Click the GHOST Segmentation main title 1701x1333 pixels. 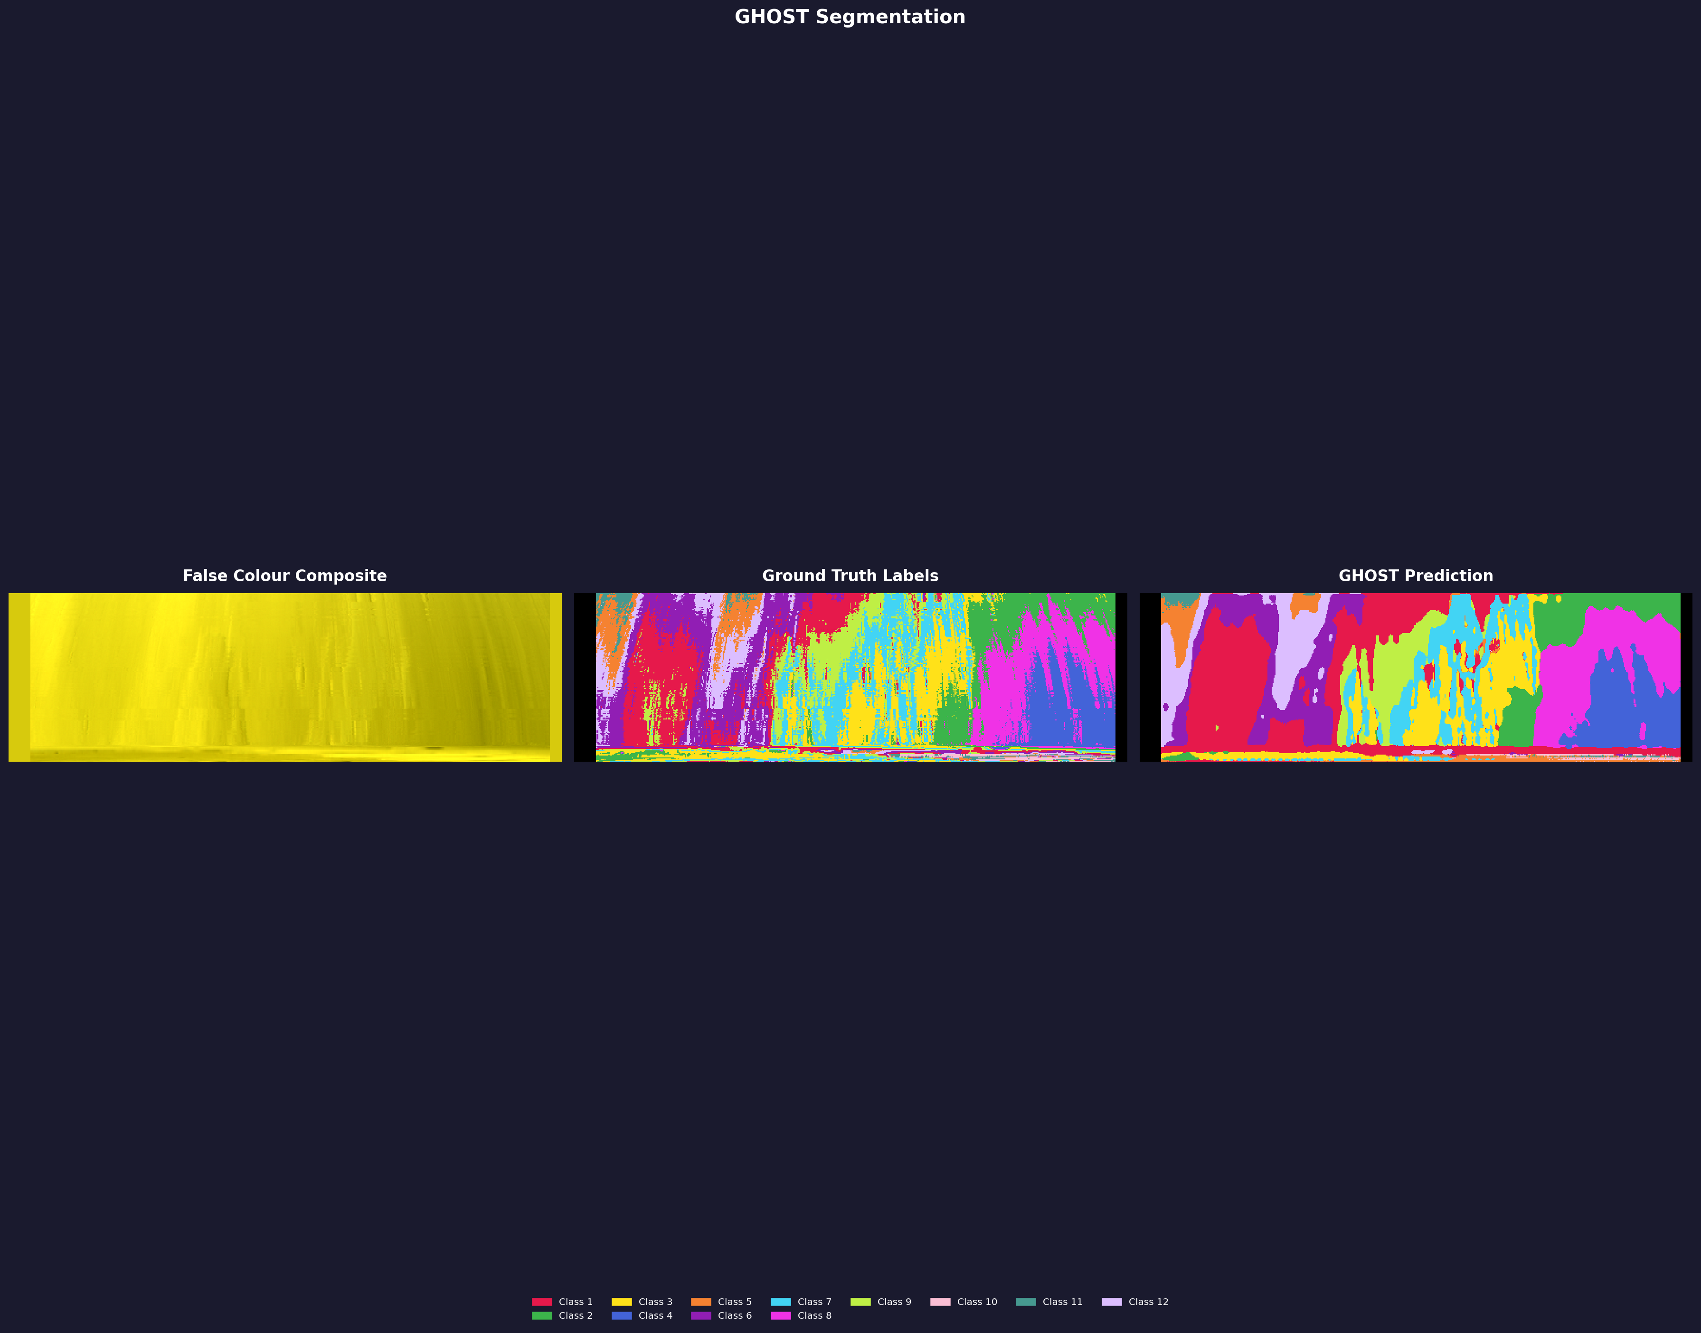pos(850,17)
